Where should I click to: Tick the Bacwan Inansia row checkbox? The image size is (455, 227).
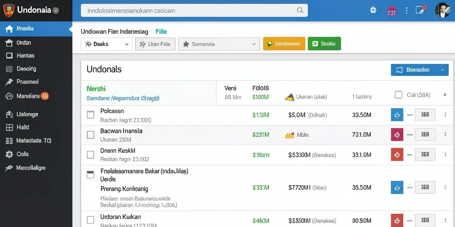tap(91, 135)
